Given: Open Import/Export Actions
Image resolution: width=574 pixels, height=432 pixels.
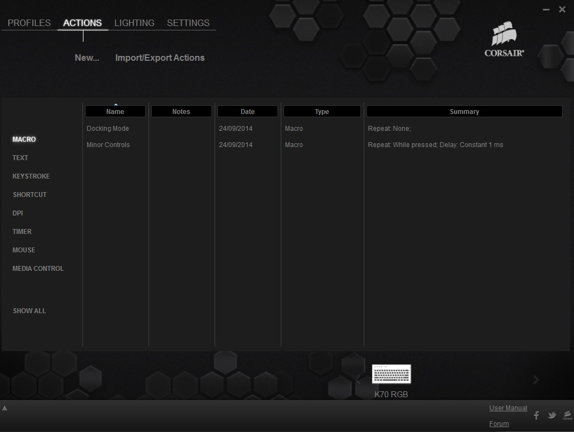Looking at the screenshot, I should 160,58.
